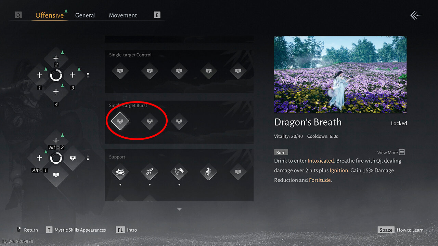Image resolution: width=438 pixels, height=246 pixels.
Task: Select the highlighted first Single-target Burst skill
Action: pyautogui.click(x=120, y=121)
